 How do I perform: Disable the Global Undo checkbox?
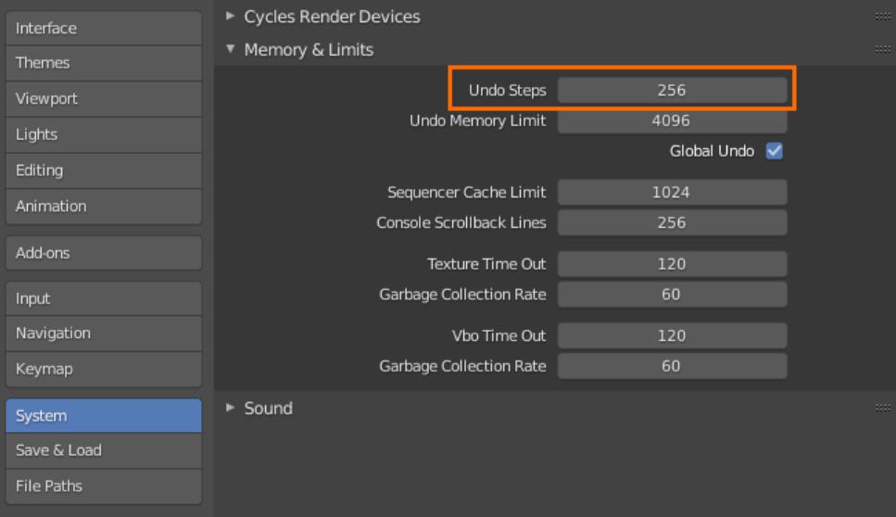775,151
